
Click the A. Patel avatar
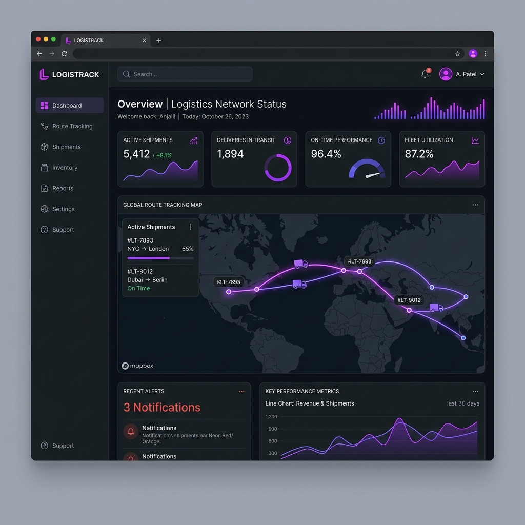[446, 74]
